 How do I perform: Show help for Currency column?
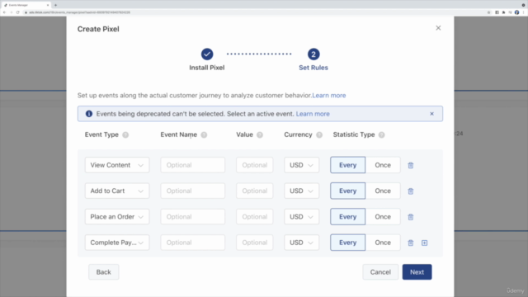319,134
